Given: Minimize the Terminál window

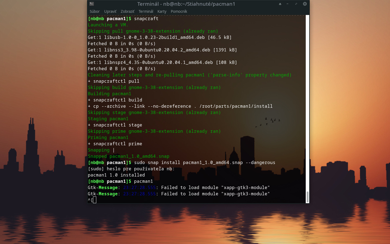Looking at the screenshot, I should pos(288,4).
